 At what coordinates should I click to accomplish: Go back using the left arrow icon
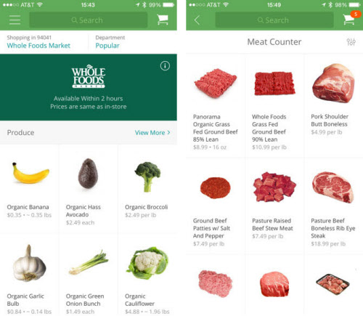pos(197,20)
